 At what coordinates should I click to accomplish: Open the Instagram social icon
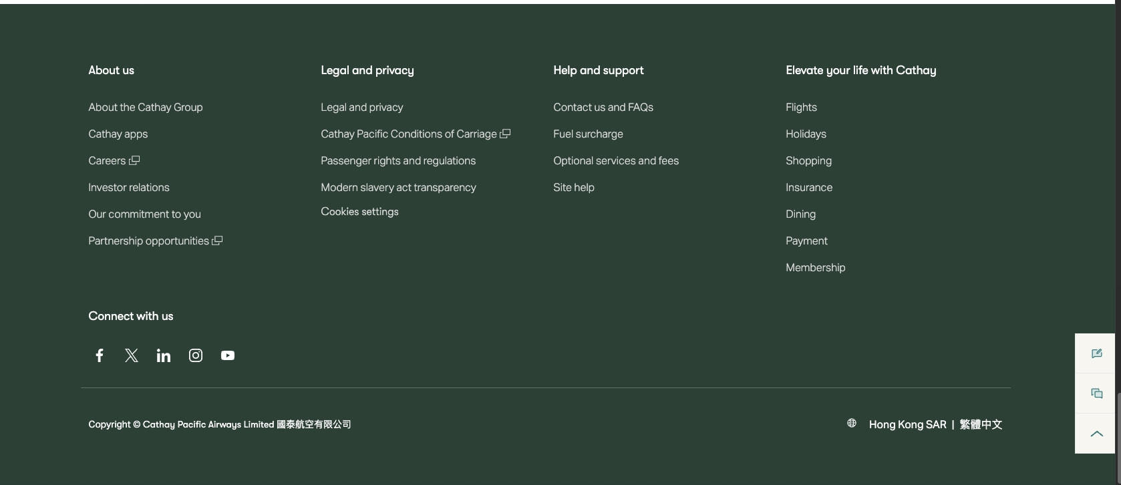[x=196, y=355]
